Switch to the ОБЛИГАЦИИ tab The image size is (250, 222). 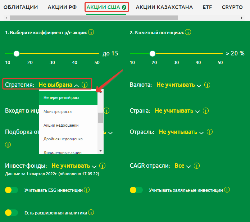(x=21, y=7)
